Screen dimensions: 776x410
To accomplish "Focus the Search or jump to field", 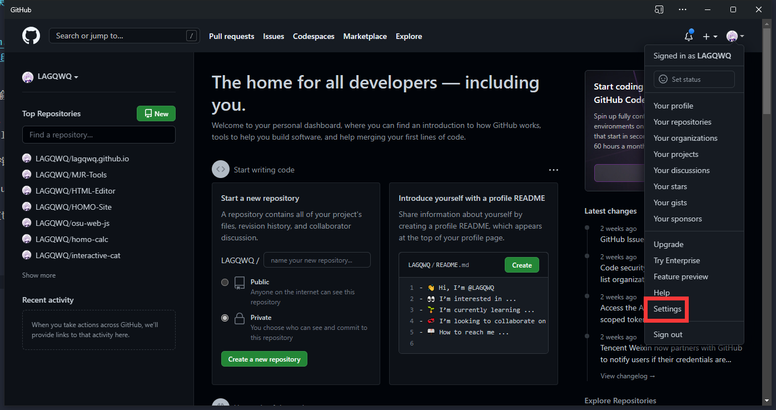I will point(120,36).
